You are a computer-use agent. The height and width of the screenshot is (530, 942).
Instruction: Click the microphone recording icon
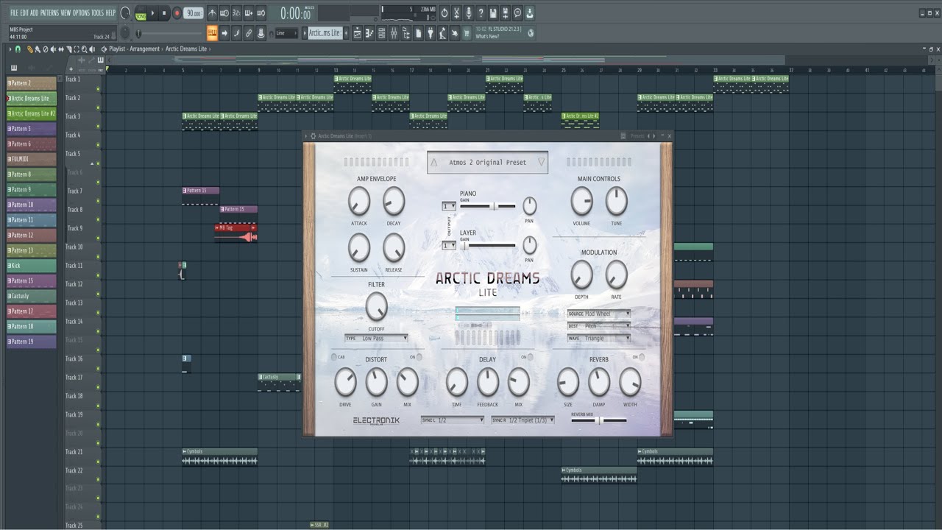469,13
